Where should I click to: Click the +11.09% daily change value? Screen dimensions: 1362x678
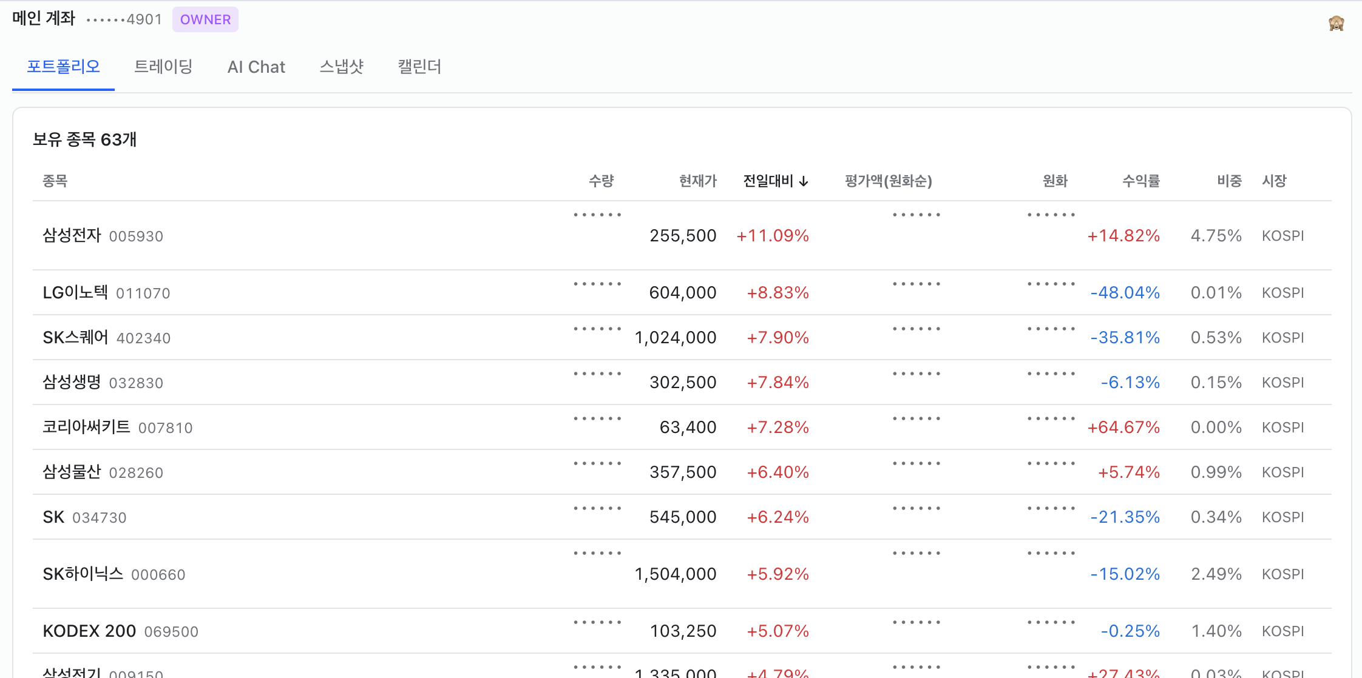tap(773, 235)
